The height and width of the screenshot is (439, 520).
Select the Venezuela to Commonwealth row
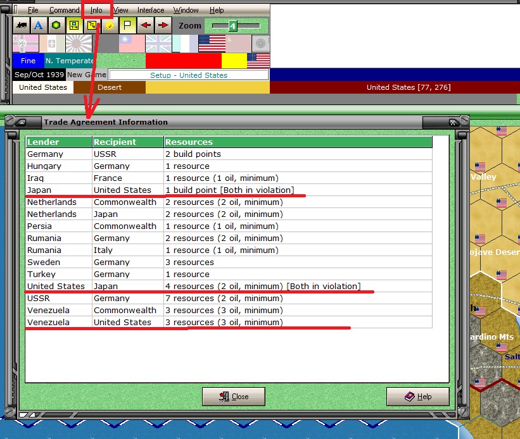[x=229, y=310]
